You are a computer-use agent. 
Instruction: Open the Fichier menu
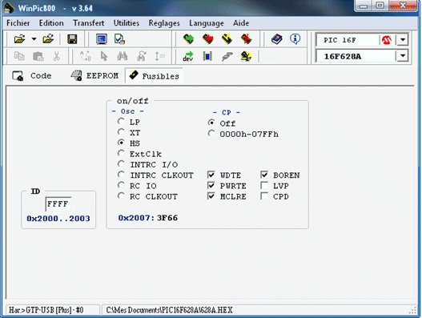coord(18,23)
